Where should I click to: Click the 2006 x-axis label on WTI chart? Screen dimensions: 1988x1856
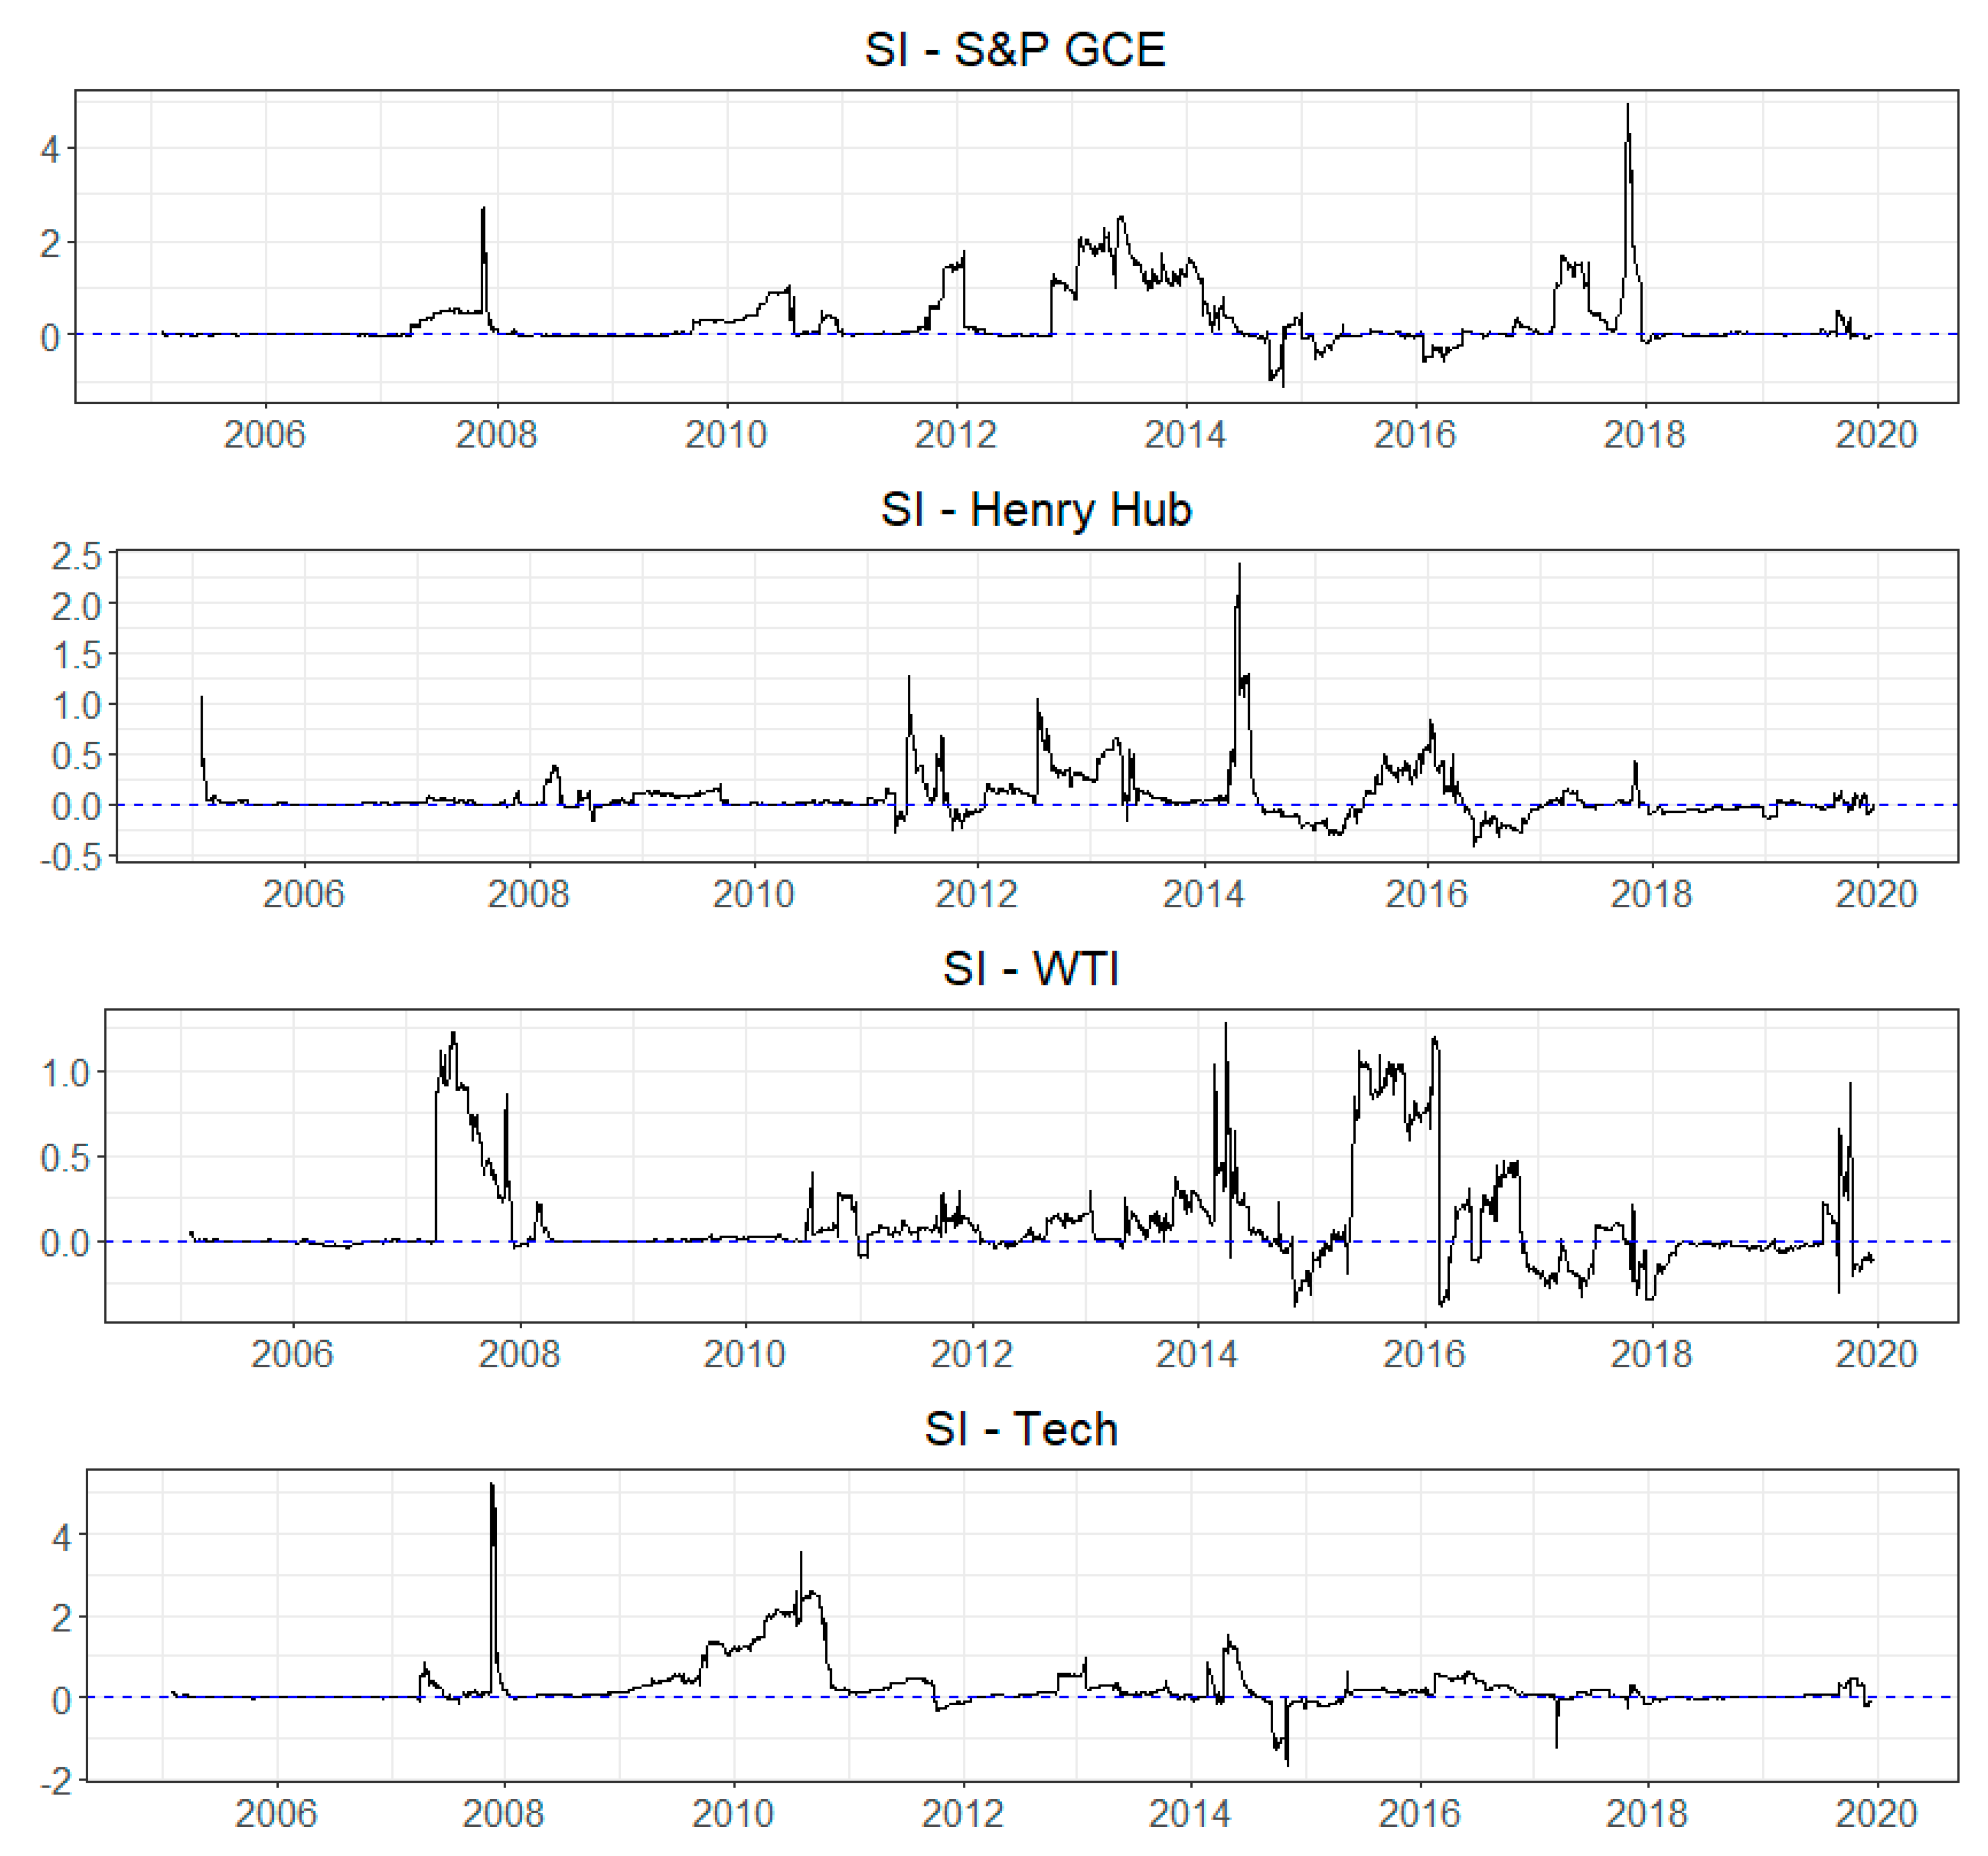(291, 1355)
